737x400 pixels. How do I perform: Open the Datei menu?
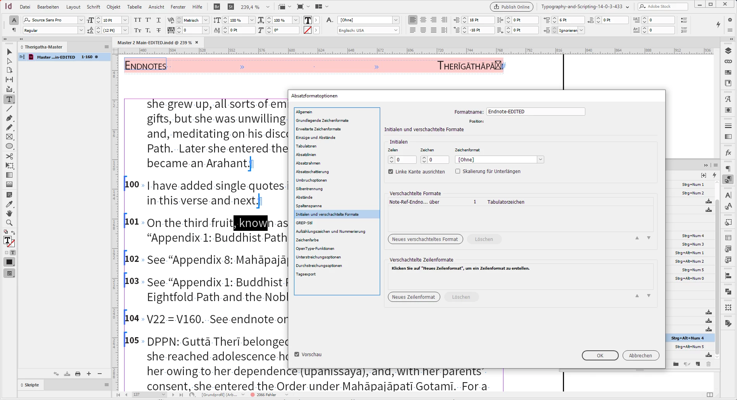pyautogui.click(x=25, y=7)
